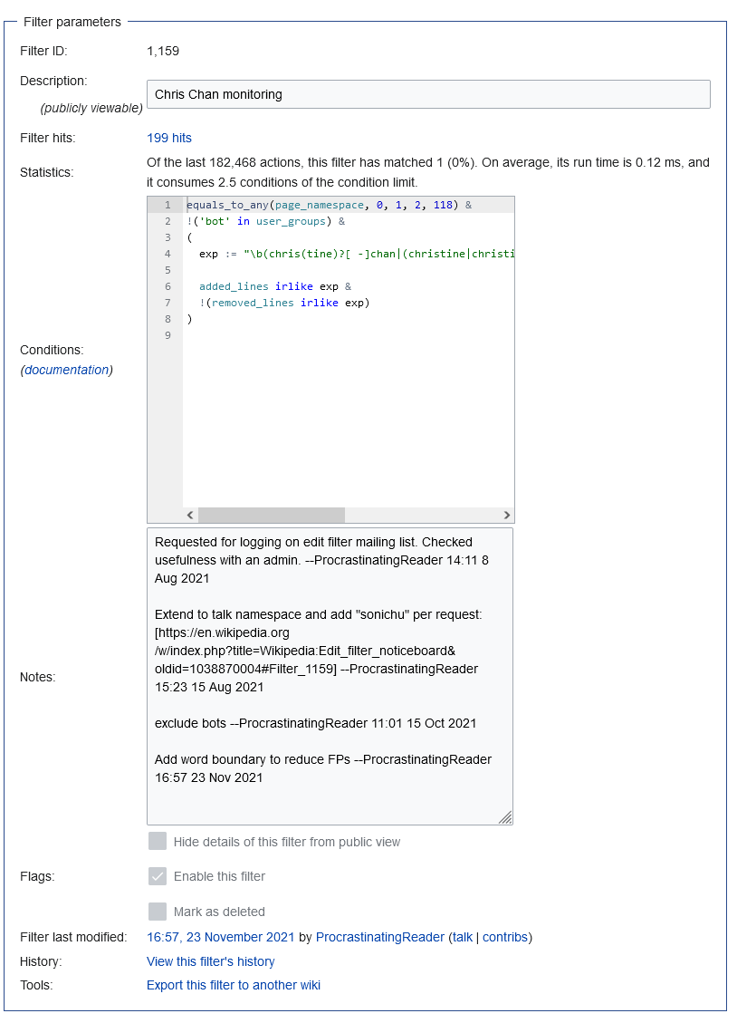
Task: Toggle the 'Mark as deleted' checkbox
Action: coord(157,912)
